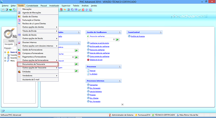Click the green oval toolbar icon
This screenshot has height=118, width=216.
[10, 10]
